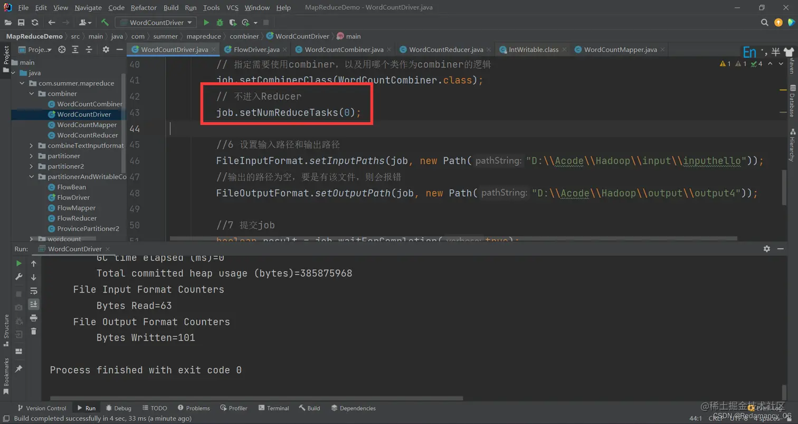The width and height of the screenshot is (798, 424).
Task: Click the orange update arrow icon
Action: coord(778,23)
